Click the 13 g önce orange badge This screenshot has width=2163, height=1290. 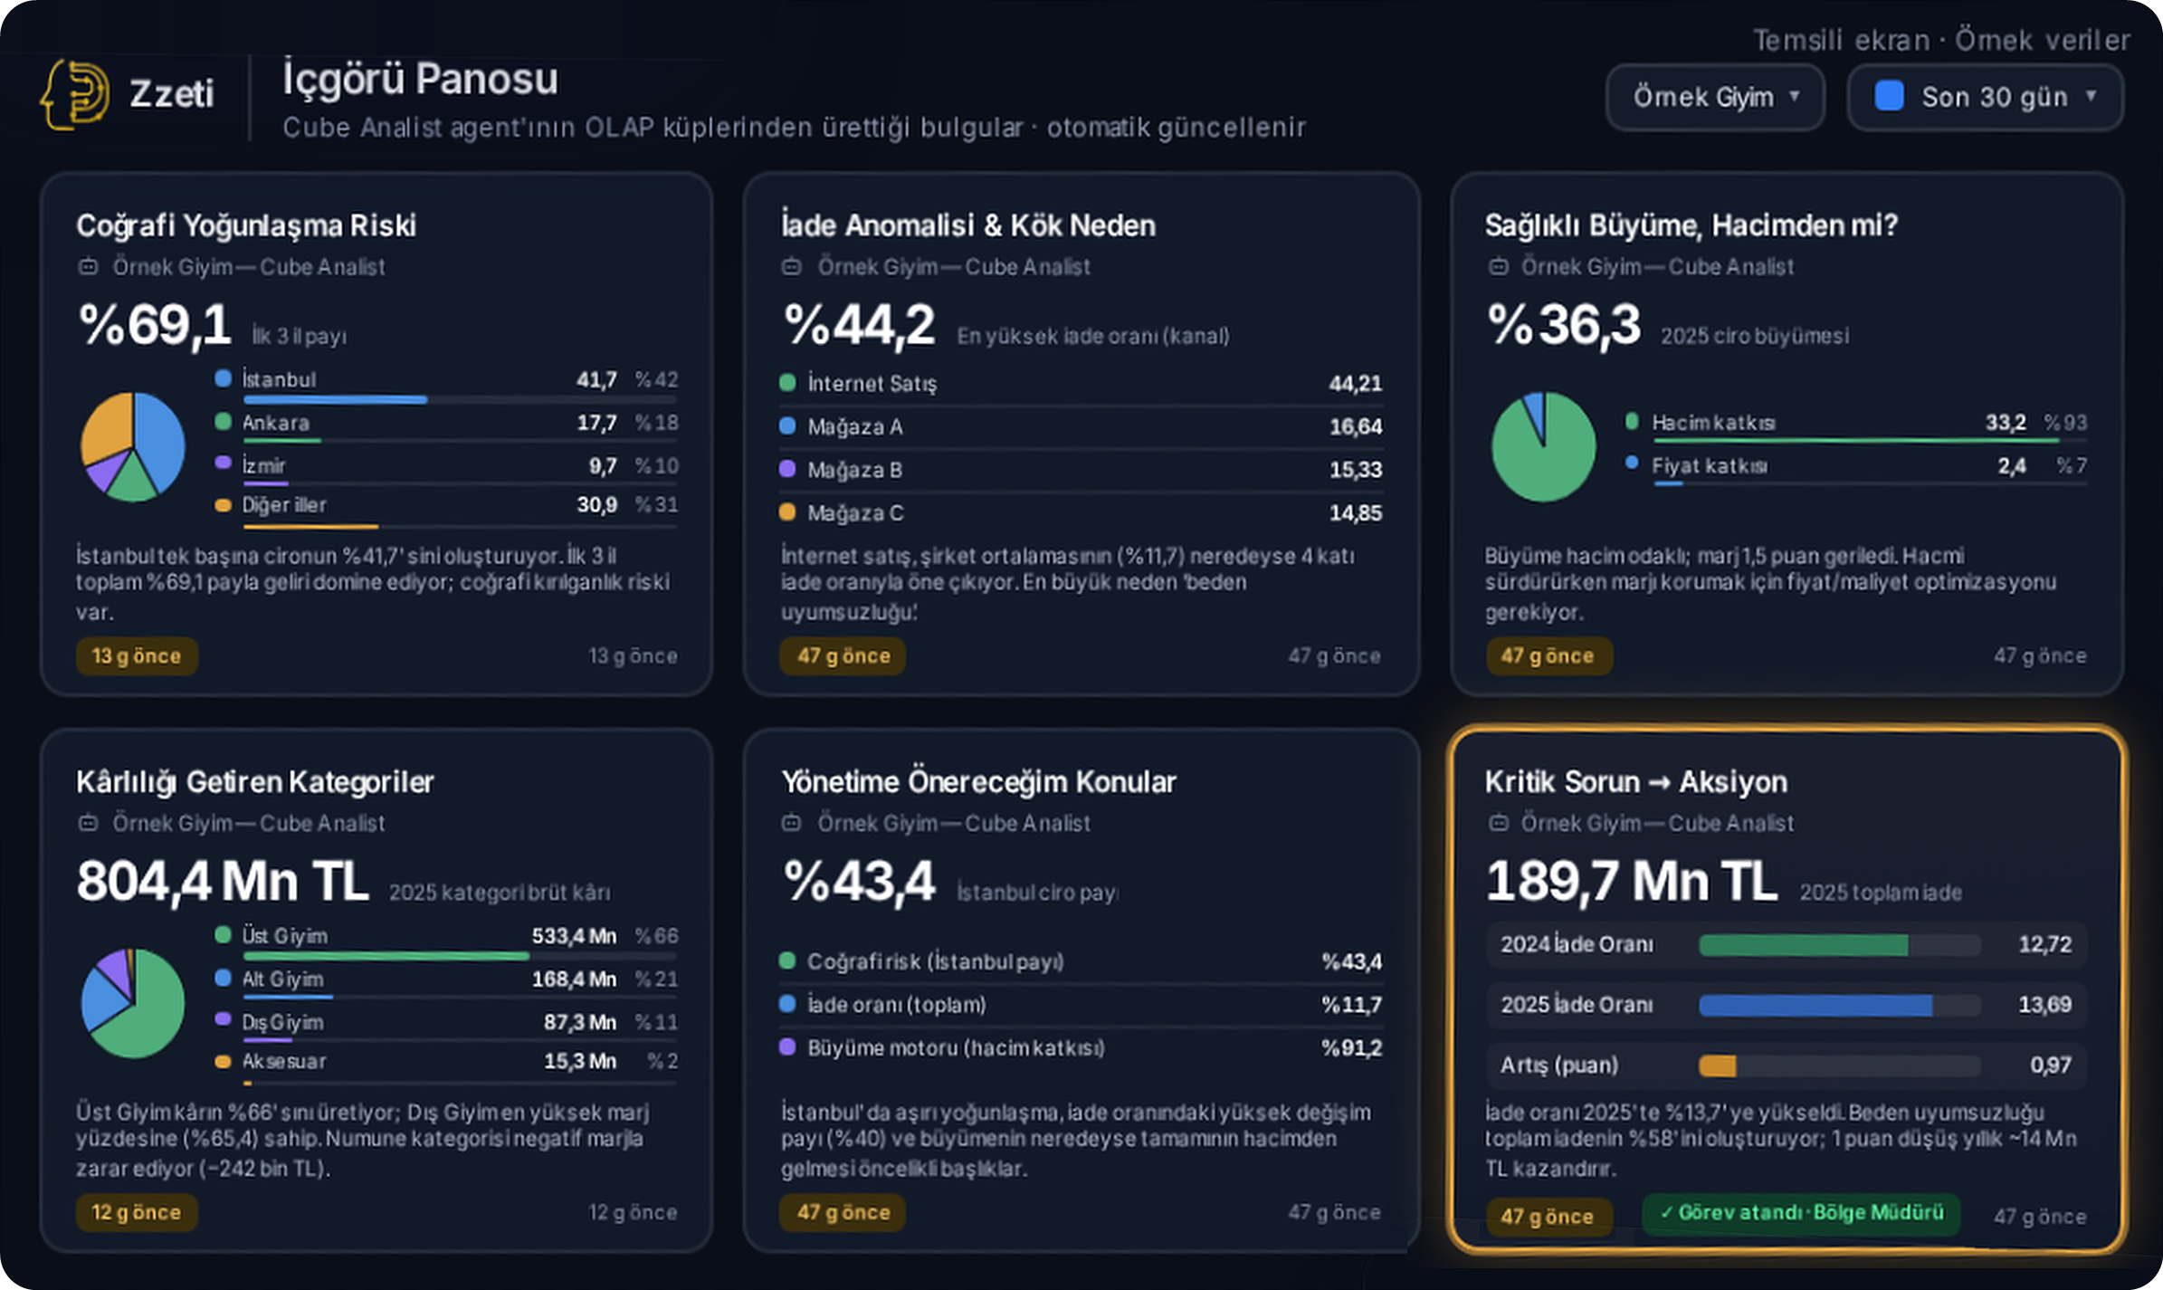(x=137, y=655)
